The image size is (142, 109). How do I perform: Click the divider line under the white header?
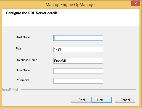70,25
